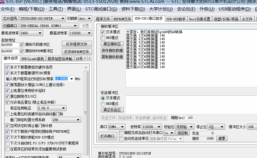Screen dimensions: 257x158
Task: Switch to the 程序加密后传输 tab
Action: [x=60, y=59]
